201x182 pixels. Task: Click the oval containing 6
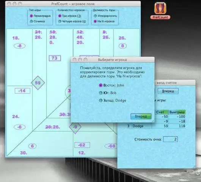point(33,146)
